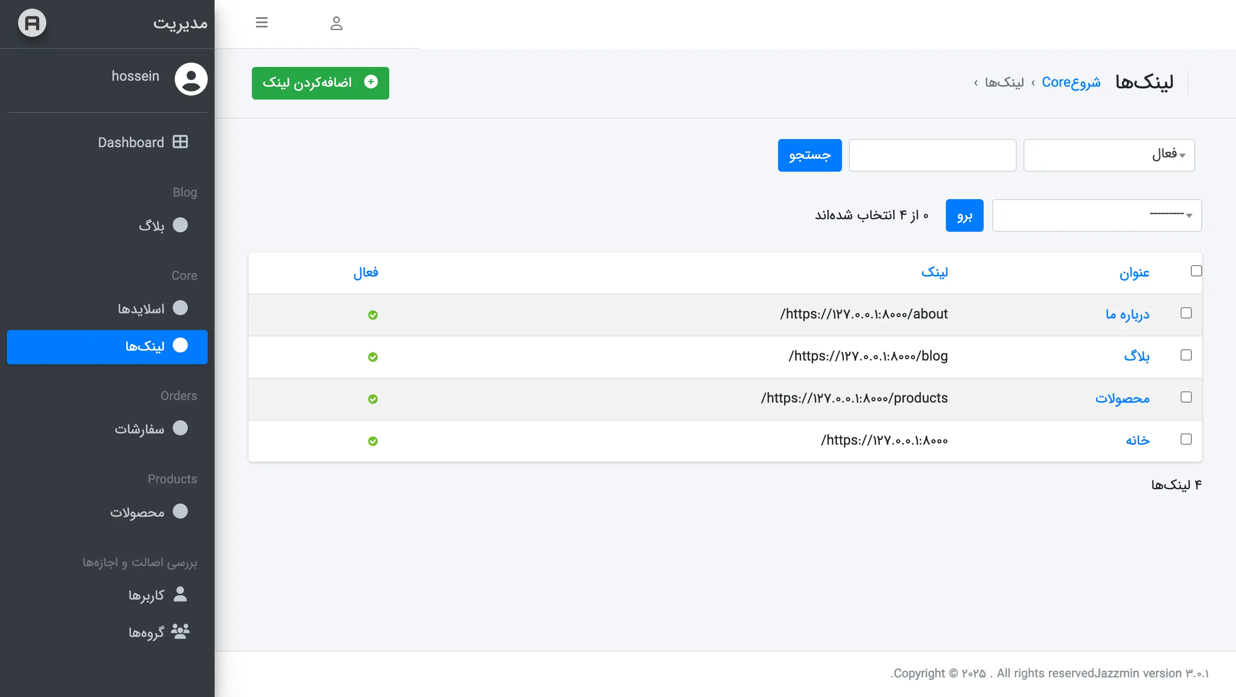Click the green اضافه‌کردن لینک button
Screen dimensions: 1236x697
(x=320, y=83)
